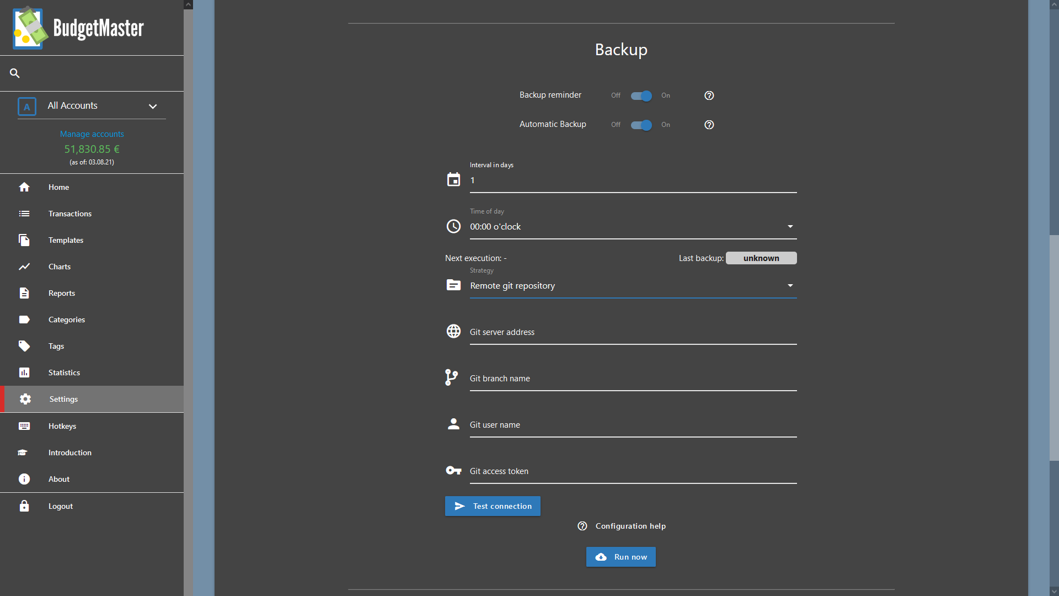Click the Categories label icon
This screenshot has height=596, width=1059.
[x=24, y=320]
